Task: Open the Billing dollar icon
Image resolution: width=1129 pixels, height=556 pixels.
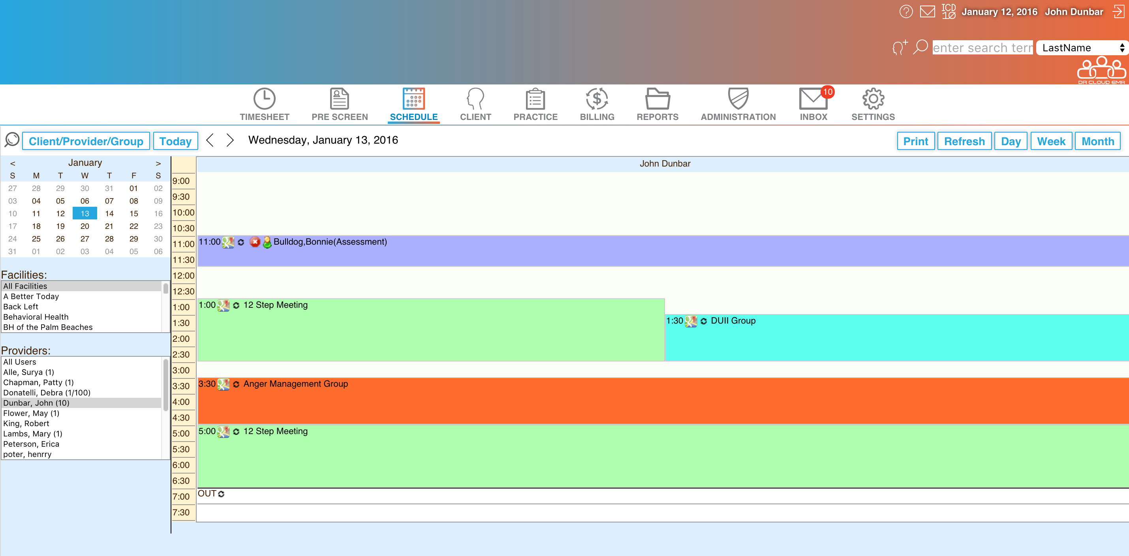Action: pyautogui.click(x=597, y=99)
